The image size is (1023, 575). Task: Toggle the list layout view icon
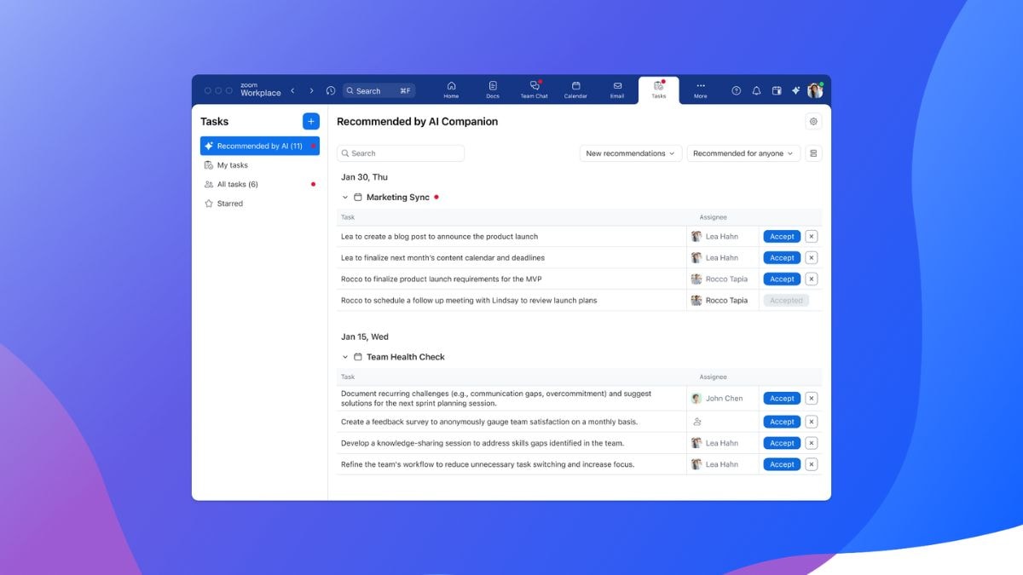click(x=813, y=153)
